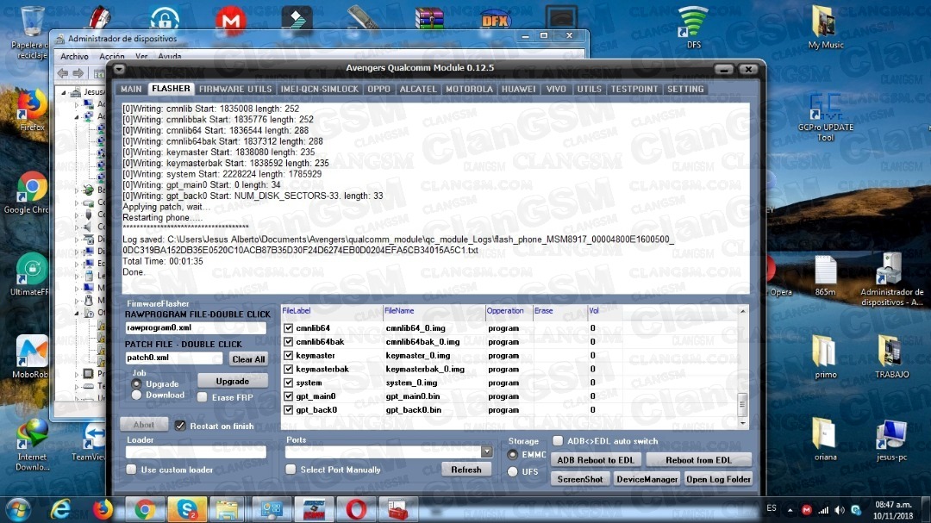Open DFX desktop shortcut
The width and height of the screenshot is (931, 523).
(x=495, y=20)
